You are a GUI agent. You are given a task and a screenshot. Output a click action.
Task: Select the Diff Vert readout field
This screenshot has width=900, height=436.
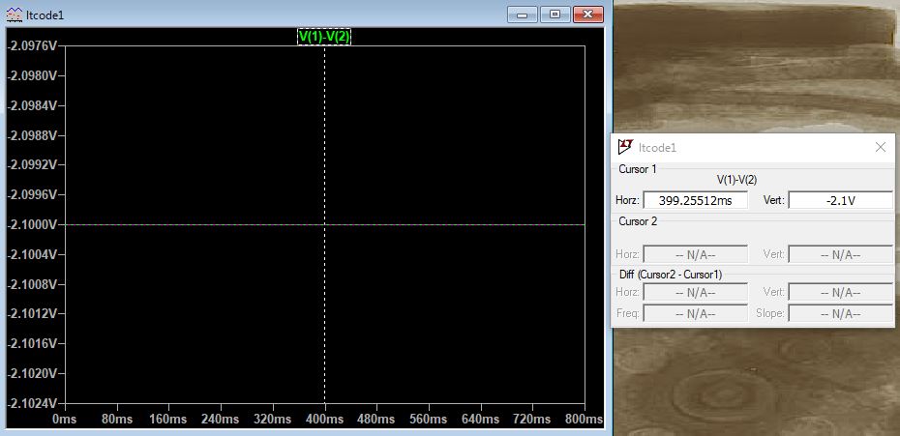(840, 292)
